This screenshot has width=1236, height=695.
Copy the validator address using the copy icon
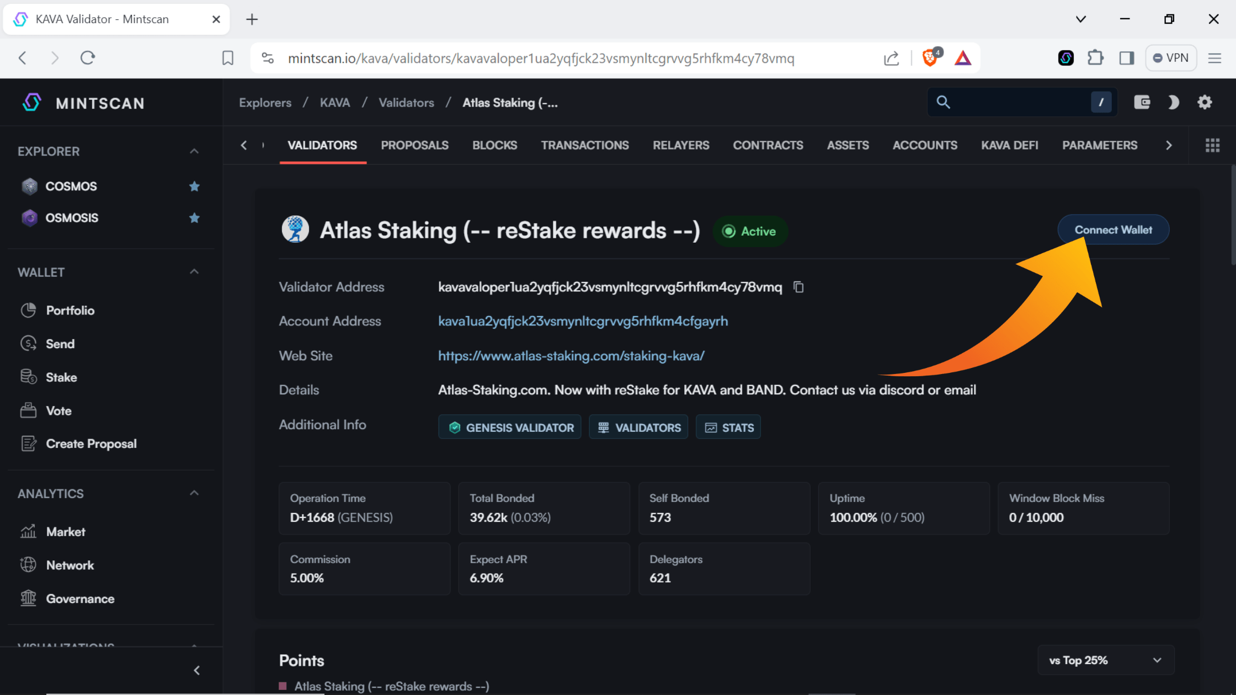tap(798, 287)
